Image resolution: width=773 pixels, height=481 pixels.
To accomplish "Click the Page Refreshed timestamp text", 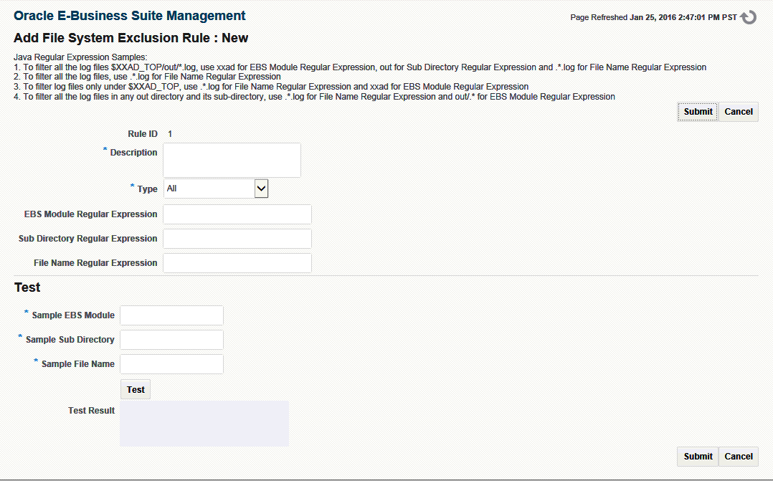I will 654,17.
